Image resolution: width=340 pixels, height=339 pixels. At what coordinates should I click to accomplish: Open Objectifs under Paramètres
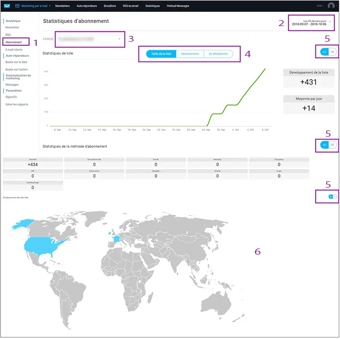tap(11, 97)
